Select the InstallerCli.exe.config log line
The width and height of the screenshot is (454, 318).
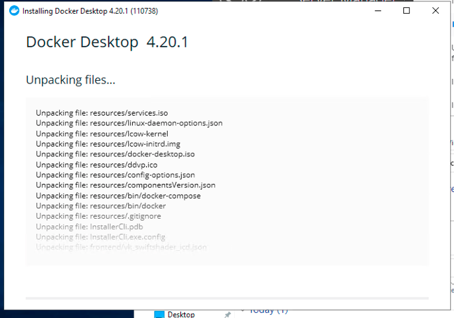pos(101,237)
